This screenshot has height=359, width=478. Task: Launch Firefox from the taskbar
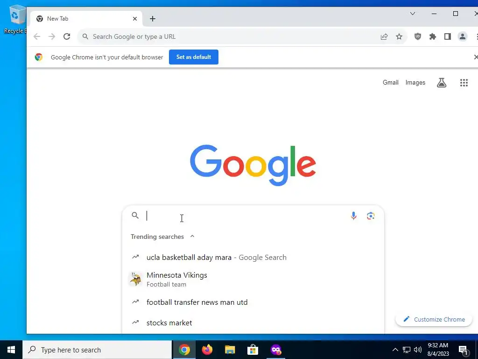tap(207, 350)
